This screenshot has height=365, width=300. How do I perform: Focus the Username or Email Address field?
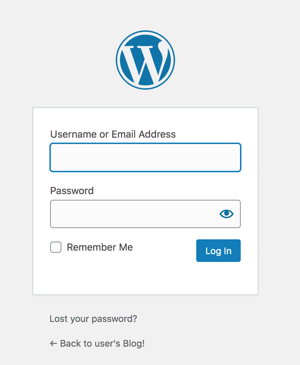(x=145, y=157)
